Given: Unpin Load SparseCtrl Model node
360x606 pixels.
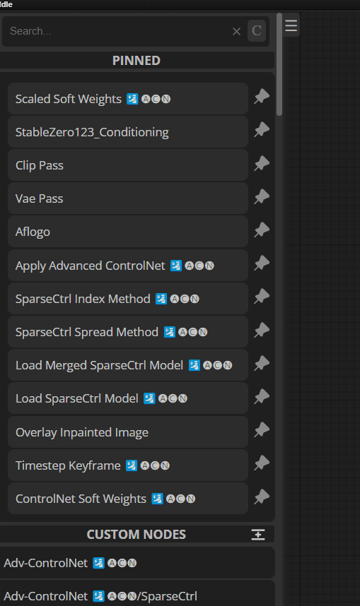Looking at the screenshot, I should [x=262, y=396].
